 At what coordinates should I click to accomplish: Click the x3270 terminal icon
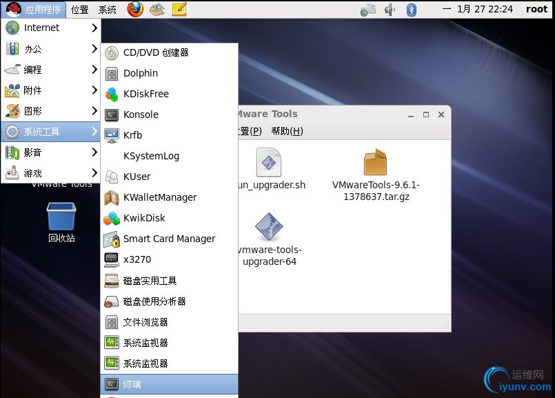tap(112, 260)
